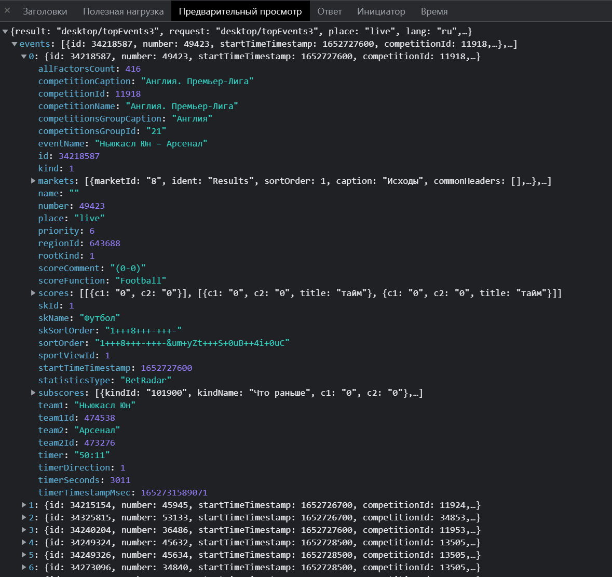Expand event 4 with id 34249324
This screenshot has height=577, width=612.
pyautogui.click(x=24, y=542)
